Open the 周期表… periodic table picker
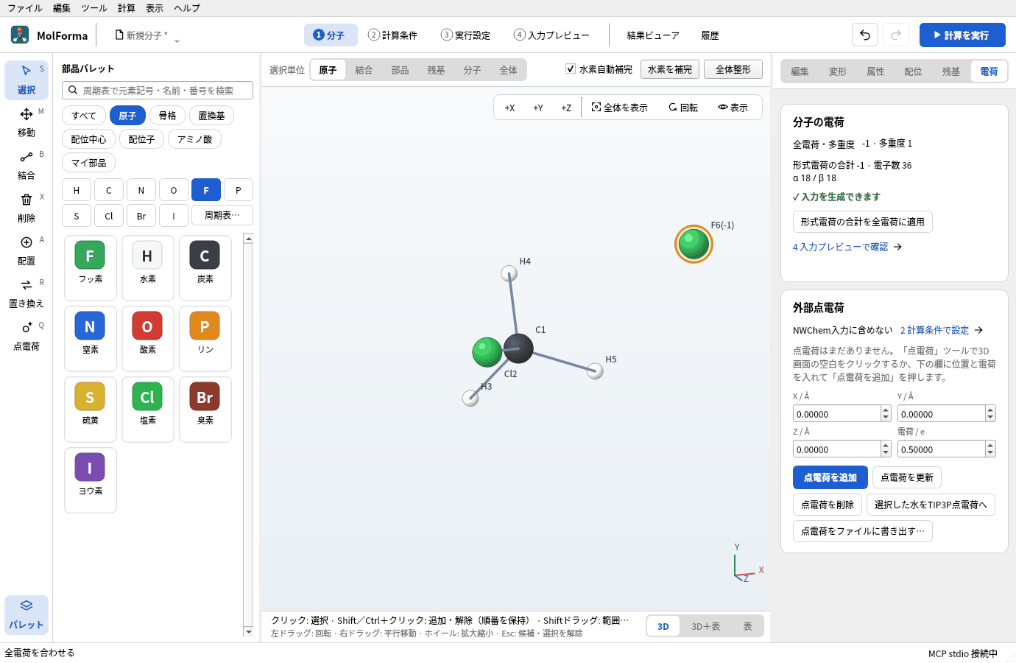The image size is (1016, 663). pos(222,215)
